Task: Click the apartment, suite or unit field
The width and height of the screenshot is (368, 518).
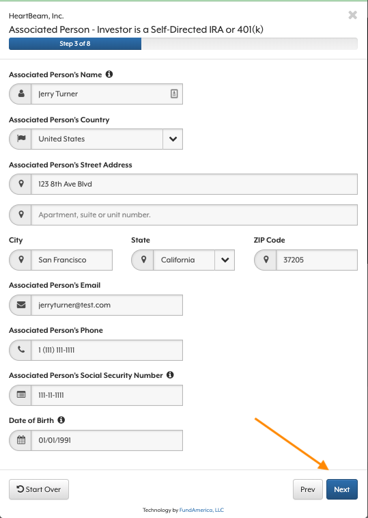Action: tap(195, 215)
